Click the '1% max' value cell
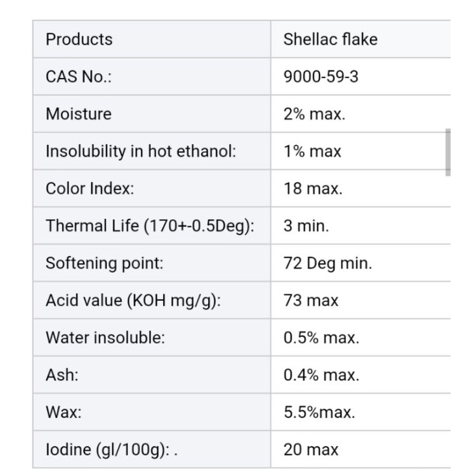Viewport: 469px width, 469px height. tap(312, 152)
